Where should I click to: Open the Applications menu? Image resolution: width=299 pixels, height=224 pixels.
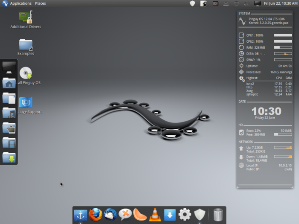click(21, 3)
